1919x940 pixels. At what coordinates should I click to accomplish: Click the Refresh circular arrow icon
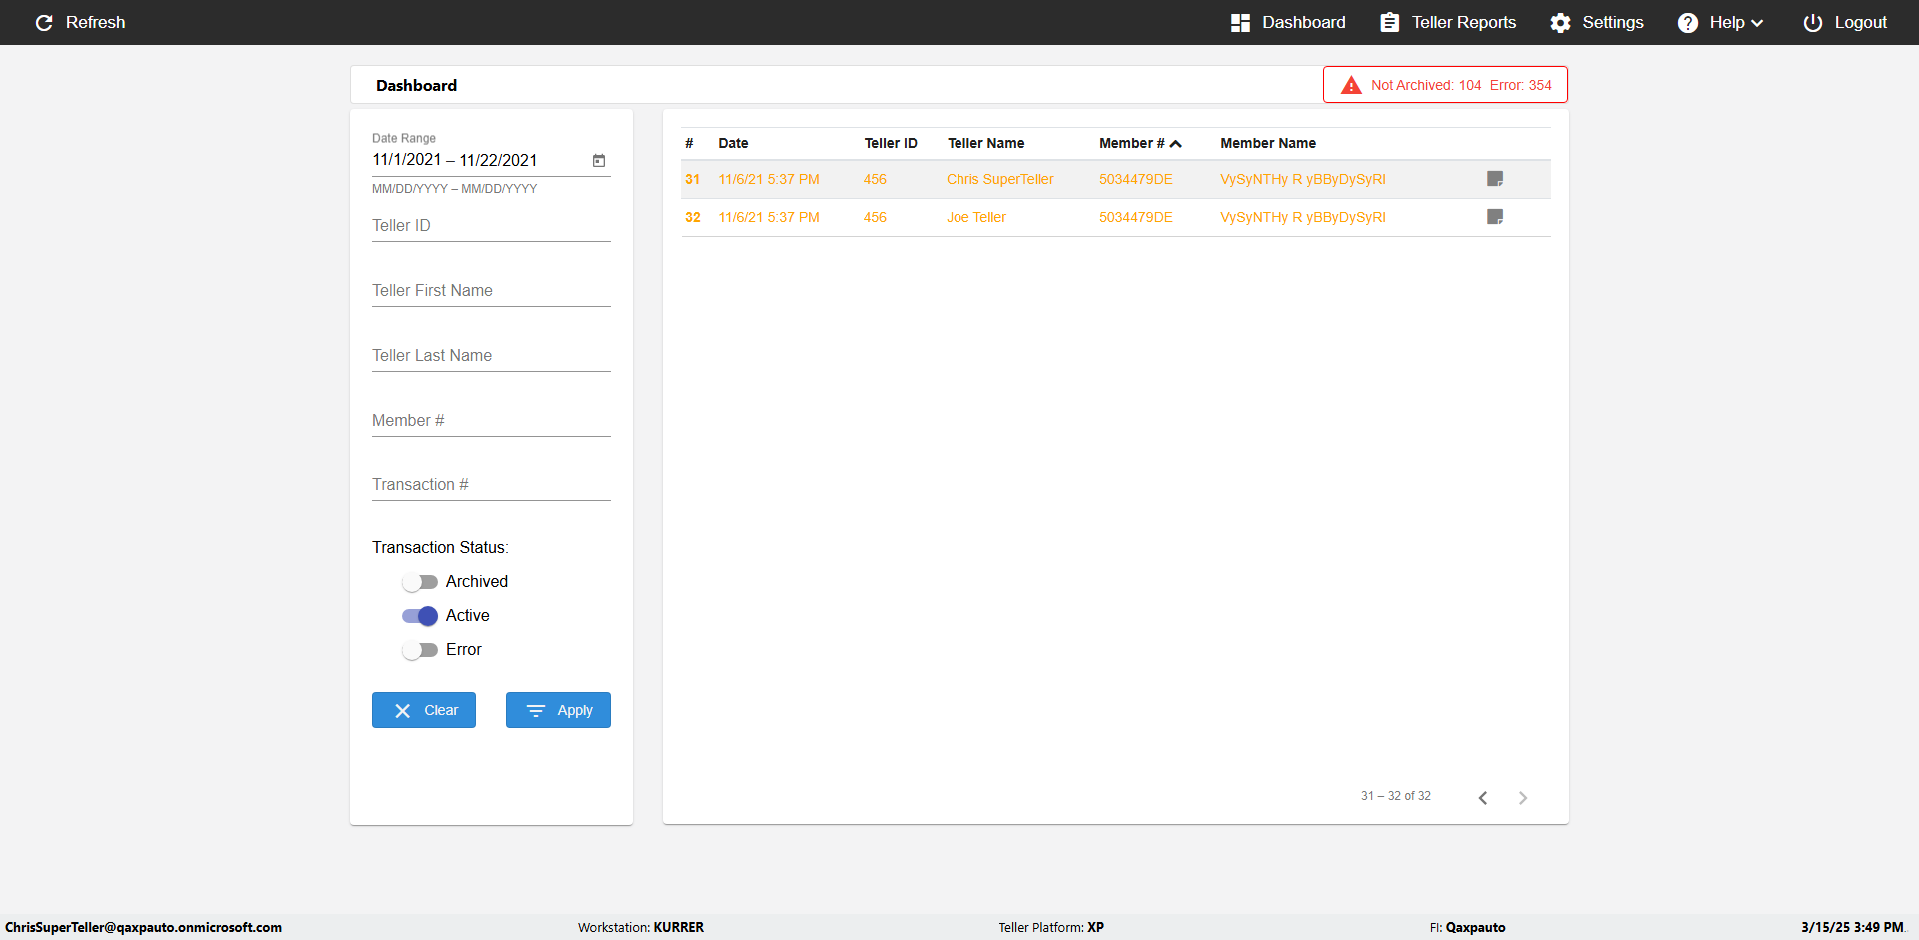[x=44, y=22]
